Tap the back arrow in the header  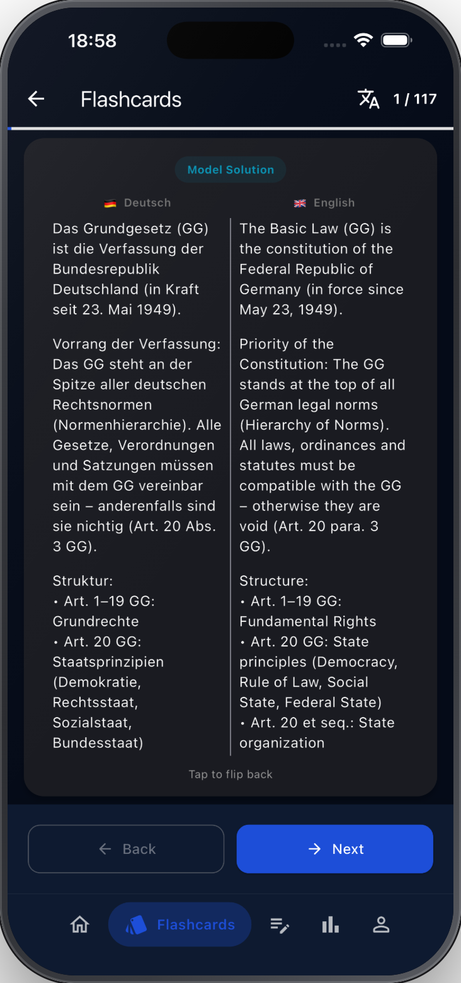point(36,99)
